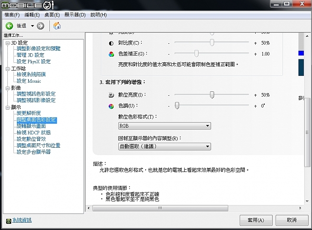Minimize the window
Image resolution: width=312 pixels, height=230 pixels.
(276, 3)
